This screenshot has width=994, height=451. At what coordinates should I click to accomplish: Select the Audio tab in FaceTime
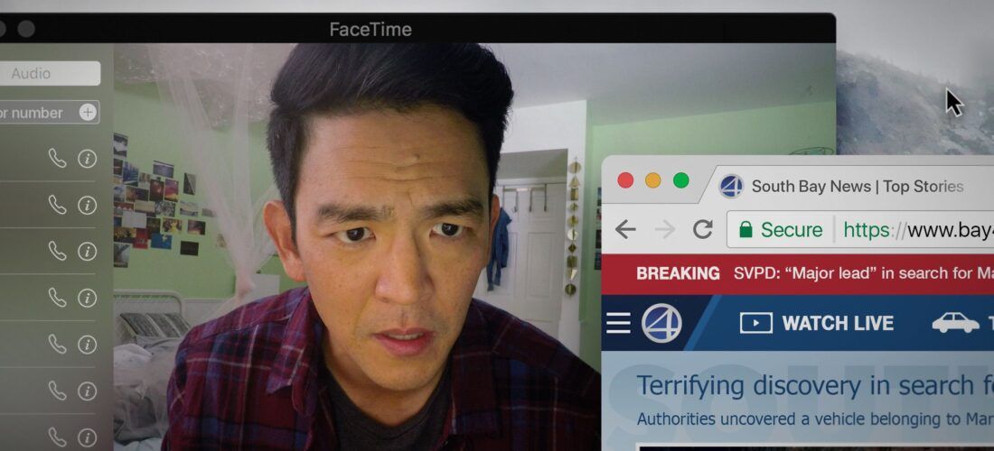pos(50,73)
